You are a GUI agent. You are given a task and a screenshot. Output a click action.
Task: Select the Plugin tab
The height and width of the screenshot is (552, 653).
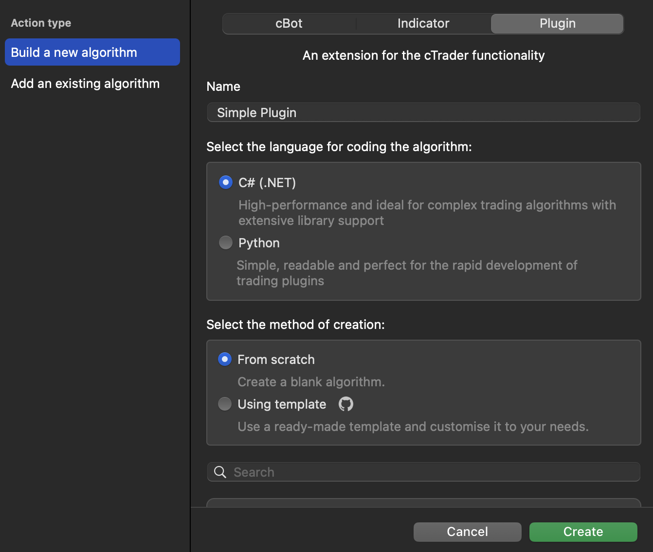tap(557, 24)
